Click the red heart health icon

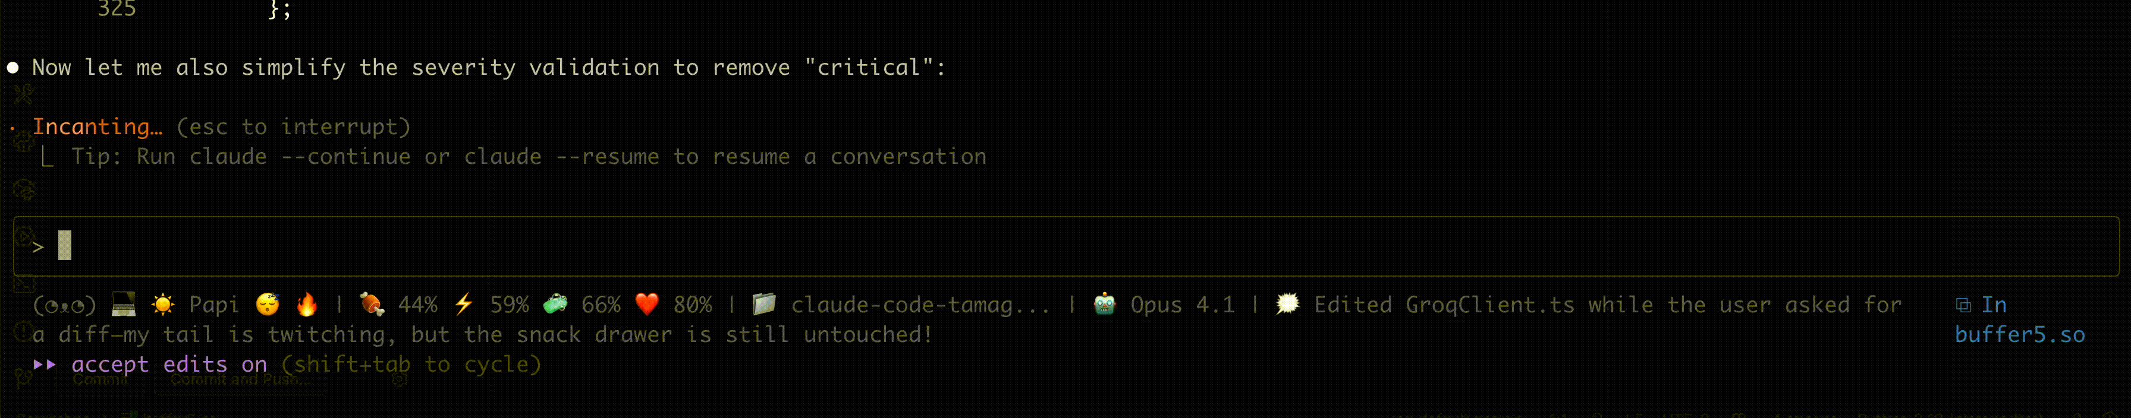pos(647,305)
